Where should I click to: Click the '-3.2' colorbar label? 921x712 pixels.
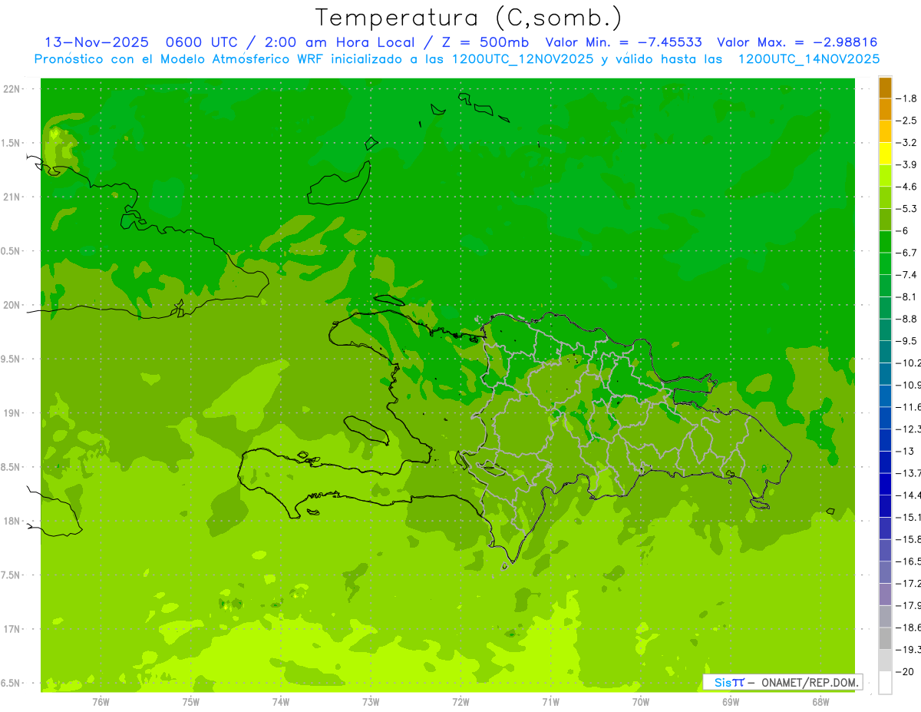pyautogui.click(x=907, y=143)
